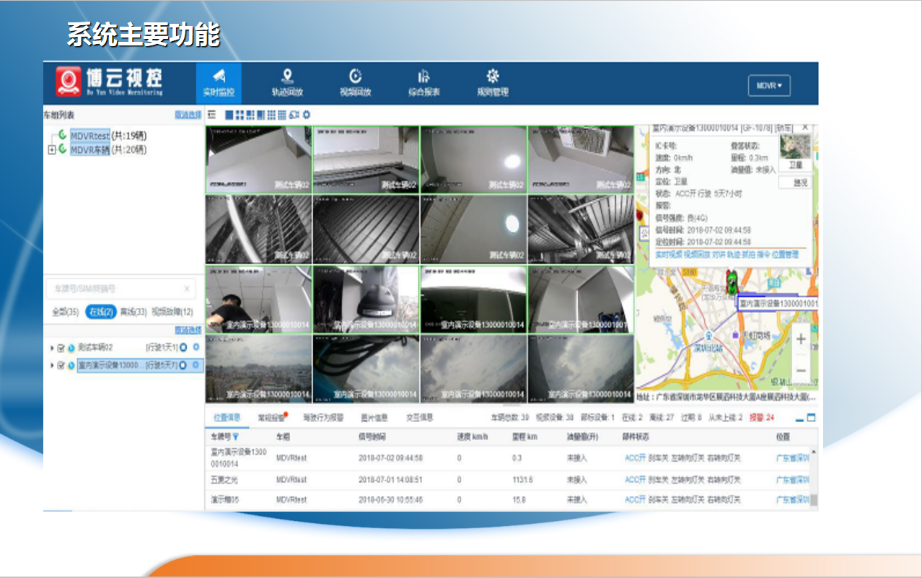Image resolution: width=922 pixels, height=578 pixels.
Task: Select the four-window video layout icon
Action: point(240,115)
